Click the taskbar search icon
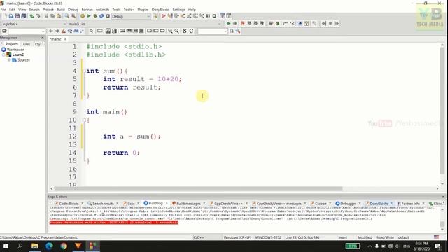 tap(20, 246)
